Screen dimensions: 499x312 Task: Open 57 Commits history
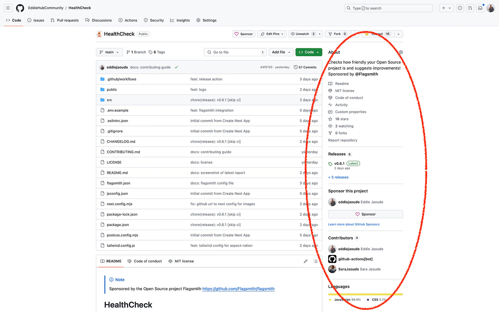click(305, 67)
